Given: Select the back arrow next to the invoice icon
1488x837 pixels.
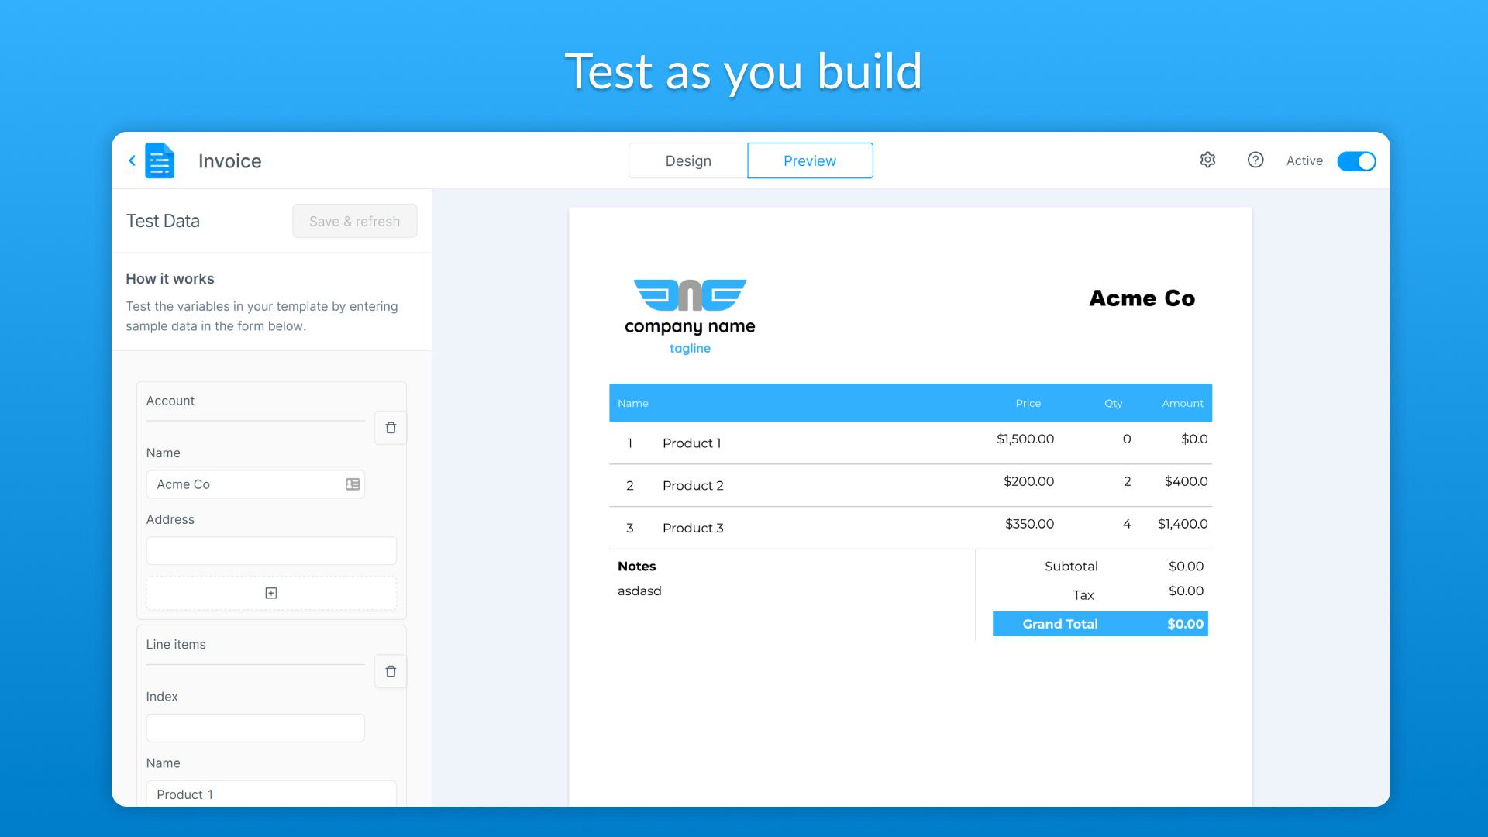Looking at the screenshot, I should coord(131,160).
